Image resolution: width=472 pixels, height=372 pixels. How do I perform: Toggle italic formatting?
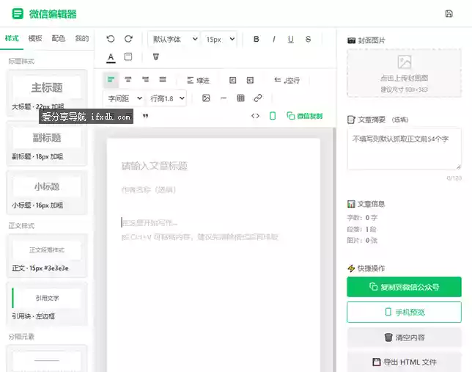273,39
